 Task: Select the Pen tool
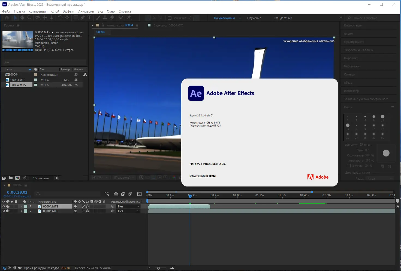83,17
